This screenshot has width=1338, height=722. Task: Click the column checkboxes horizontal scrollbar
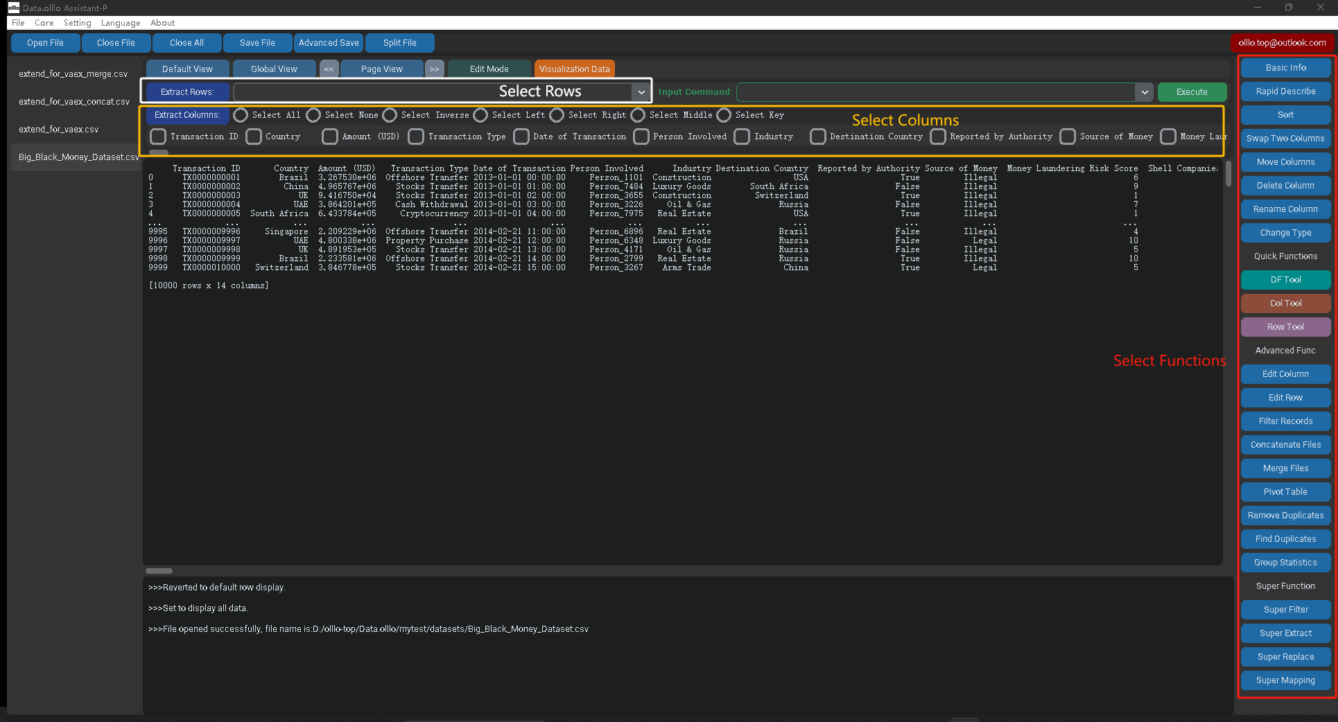tap(159, 152)
